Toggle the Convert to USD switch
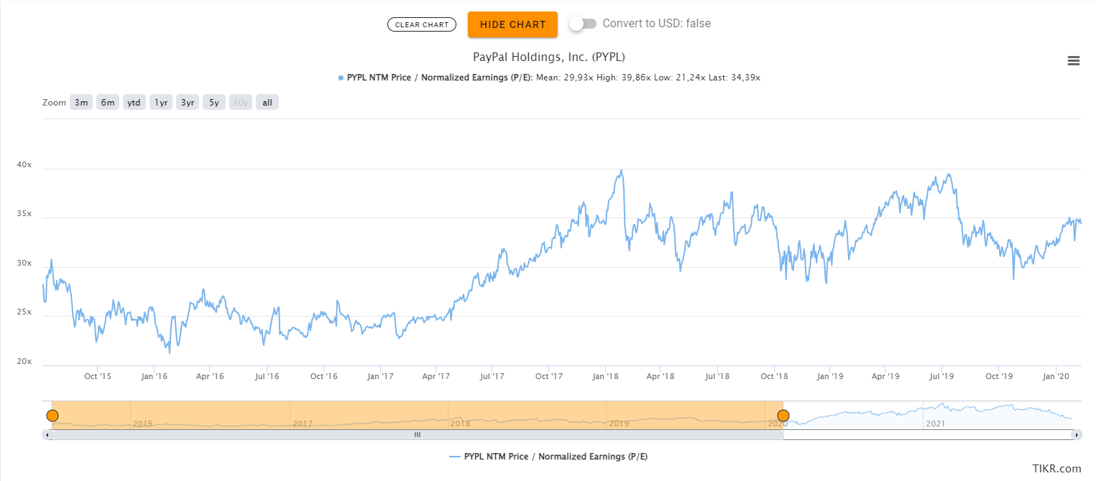This screenshot has height=481, width=1096. [x=582, y=24]
